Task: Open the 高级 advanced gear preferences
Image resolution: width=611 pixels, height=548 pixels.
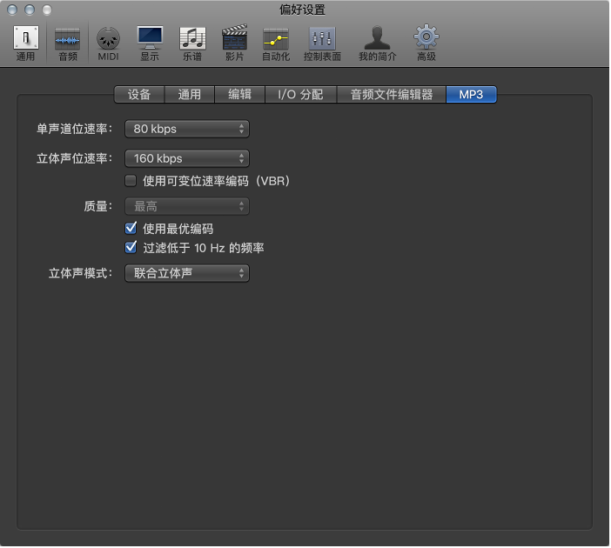Action: (426, 43)
